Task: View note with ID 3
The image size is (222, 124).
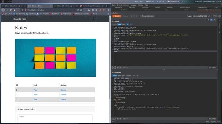Action: pos(35,99)
